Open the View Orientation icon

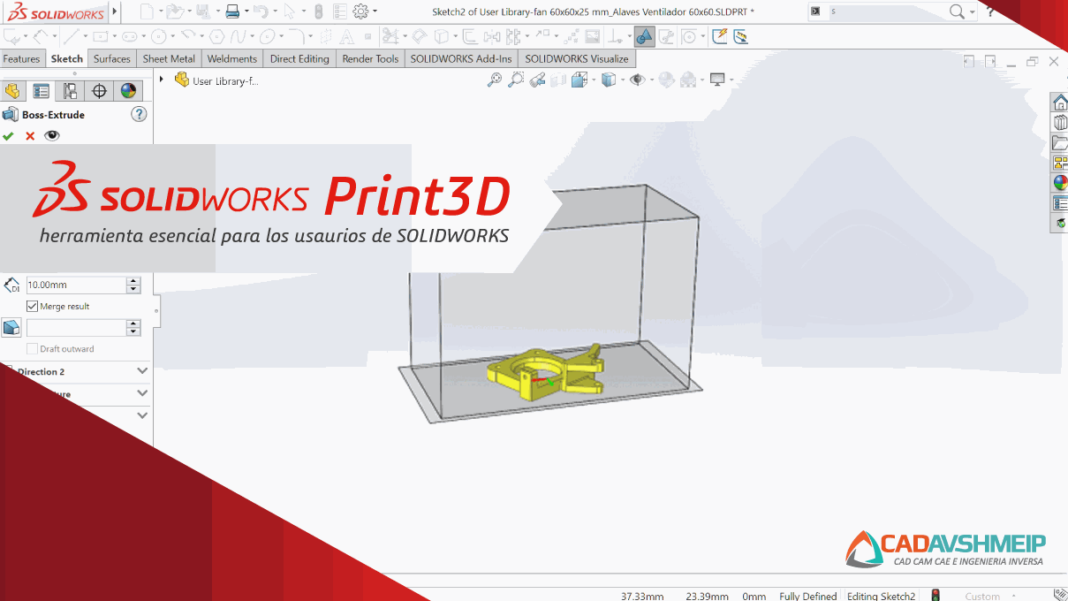coord(579,80)
